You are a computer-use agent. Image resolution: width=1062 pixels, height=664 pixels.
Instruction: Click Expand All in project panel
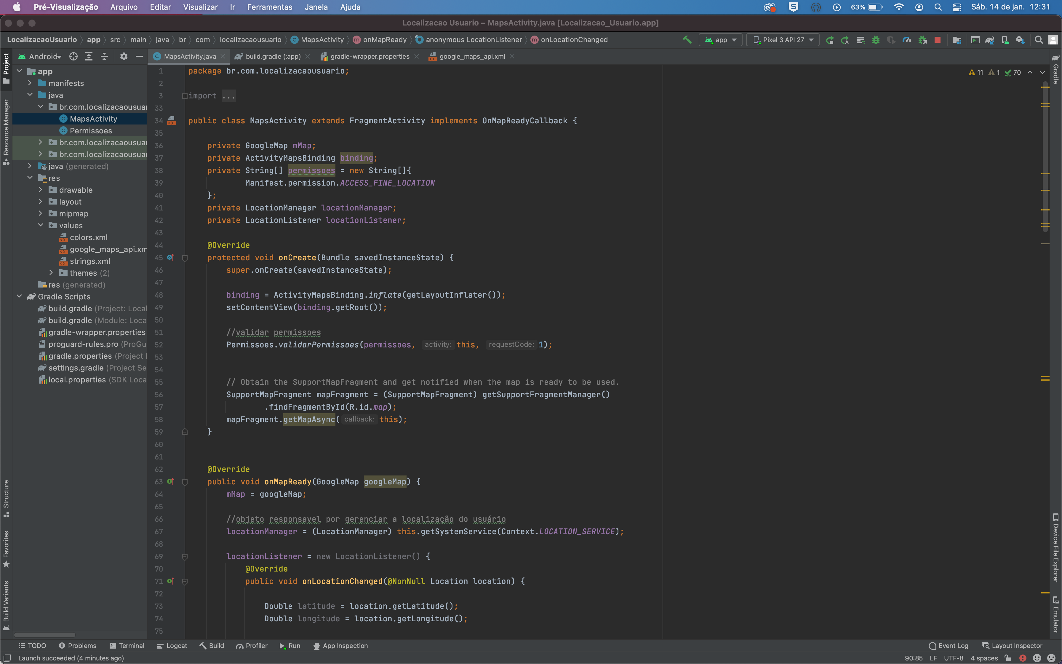(89, 56)
